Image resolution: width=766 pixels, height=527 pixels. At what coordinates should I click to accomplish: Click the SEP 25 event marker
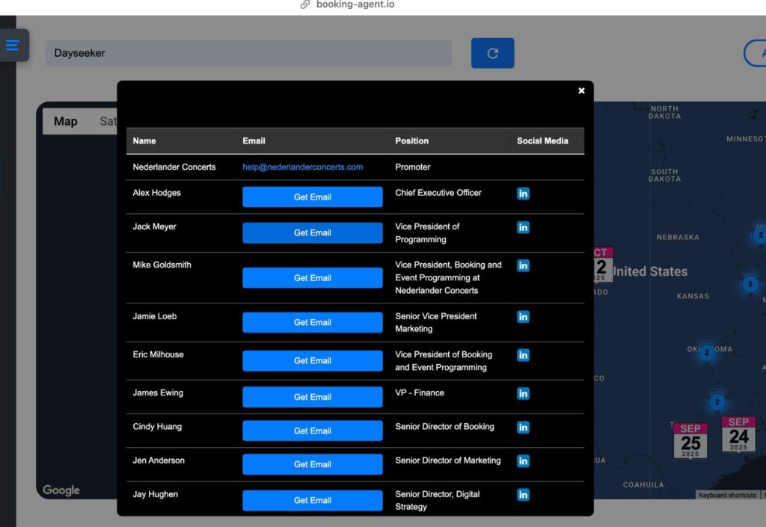[x=689, y=441]
